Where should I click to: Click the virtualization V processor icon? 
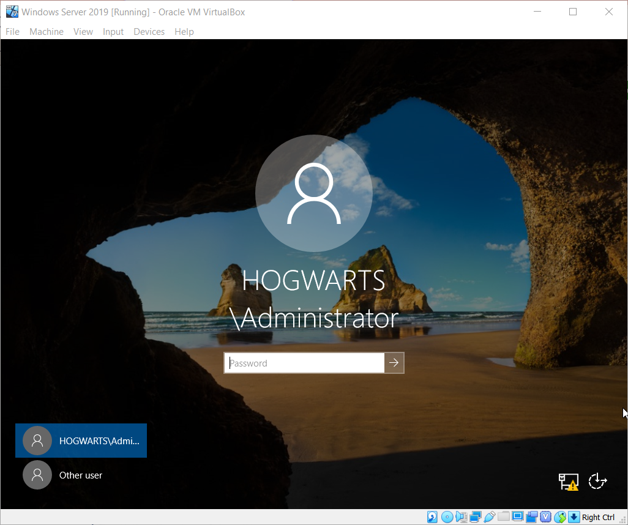(545, 517)
